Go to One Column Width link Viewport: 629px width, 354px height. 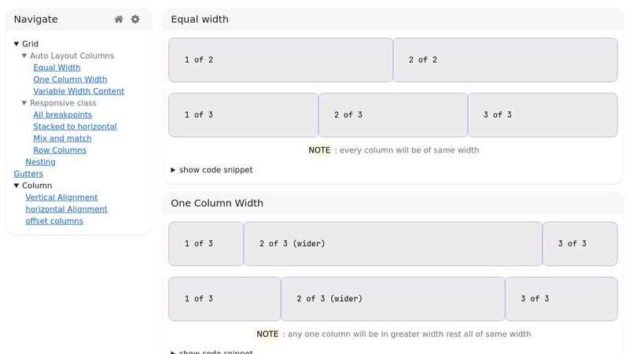point(70,79)
